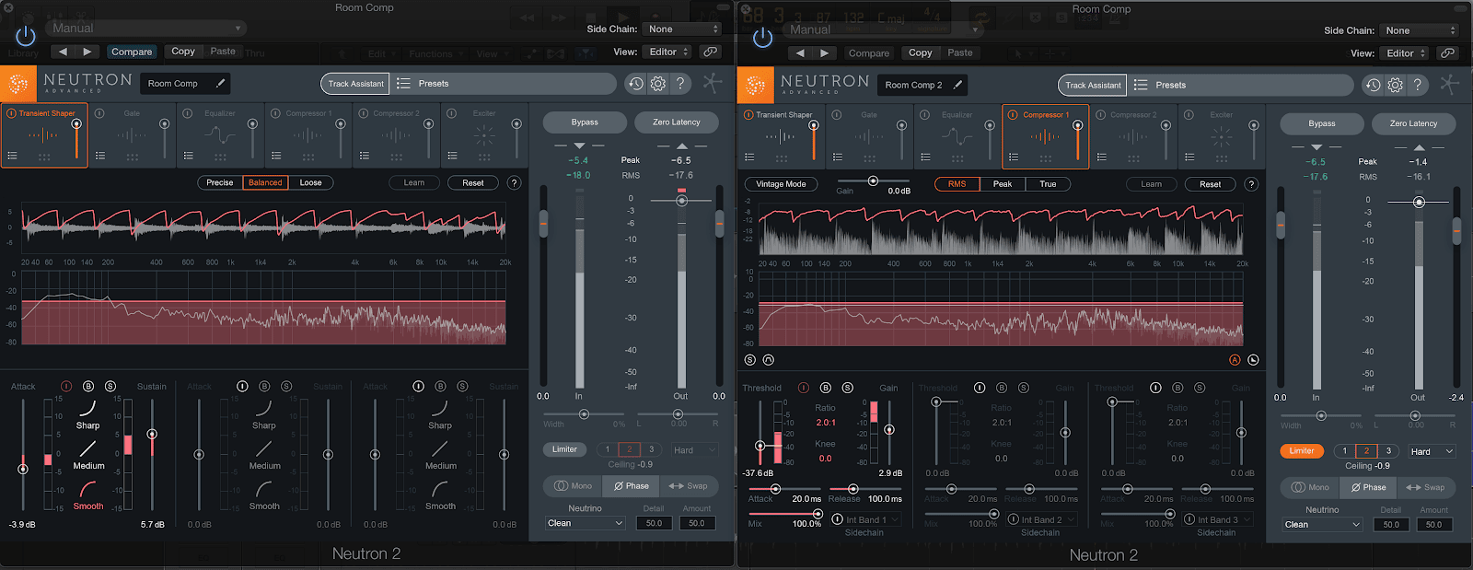The width and height of the screenshot is (1473, 570).
Task: Select Peak detection mode in compressor
Action: point(1003,184)
